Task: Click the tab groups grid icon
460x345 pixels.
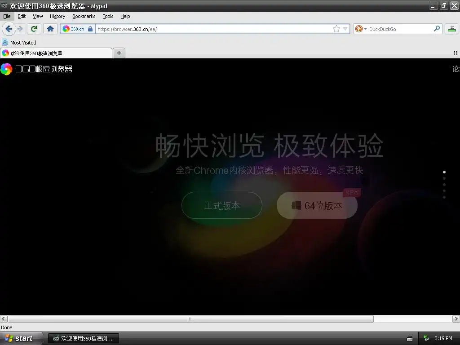Action: coord(456,53)
